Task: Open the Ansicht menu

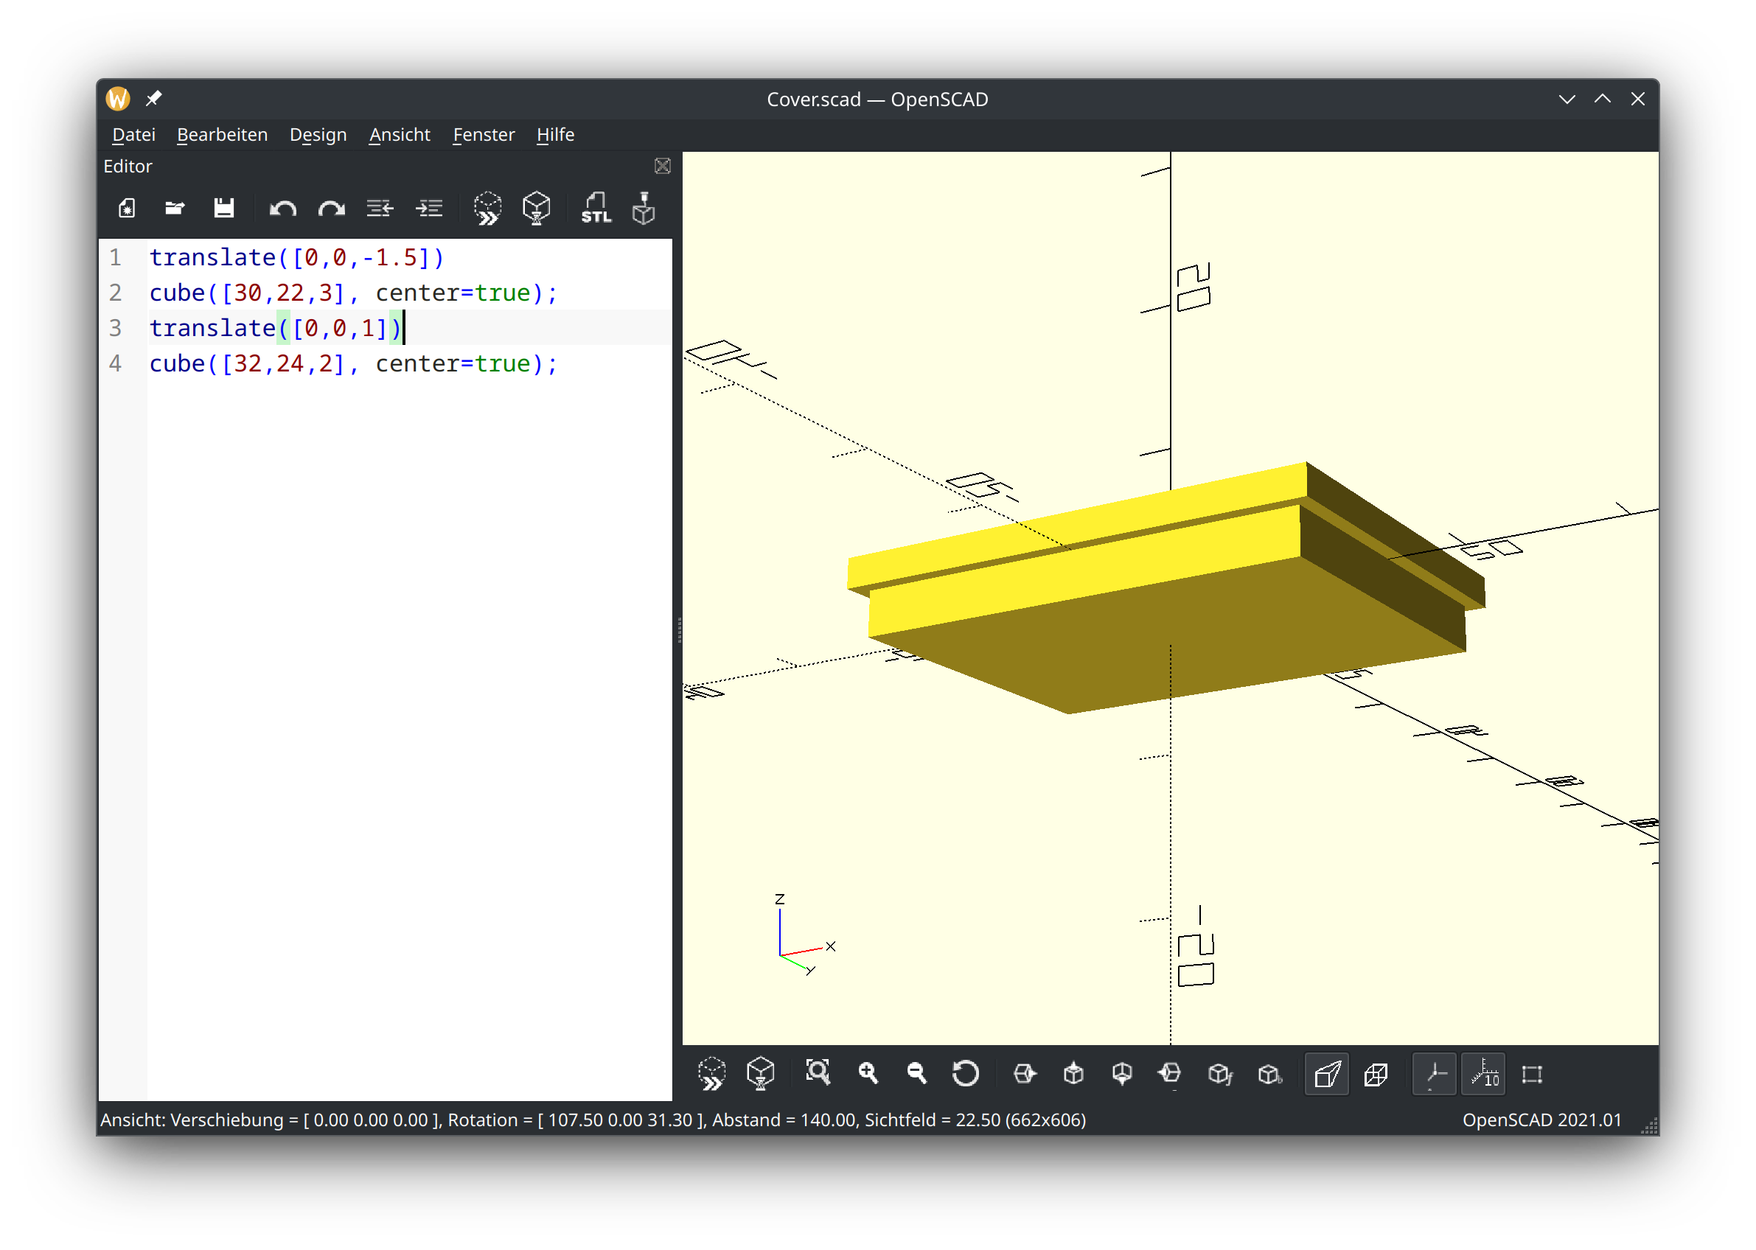Action: tap(400, 135)
